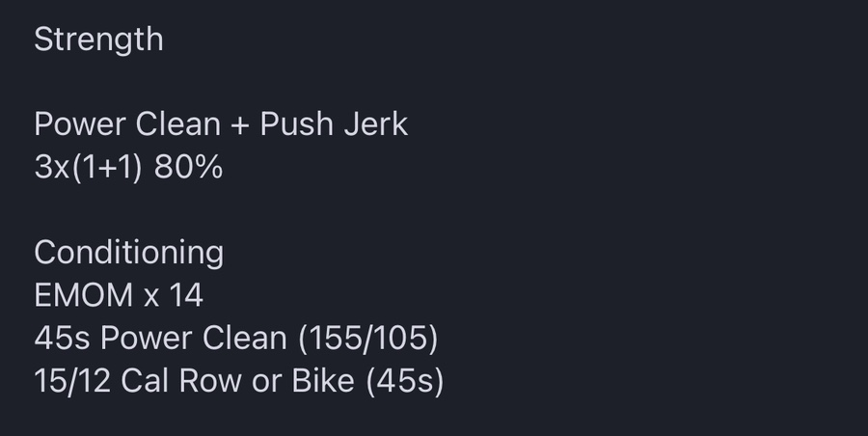This screenshot has height=436, width=868.
Task: Click the 3x(1+1) set scheme text
Action: coord(89,167)
